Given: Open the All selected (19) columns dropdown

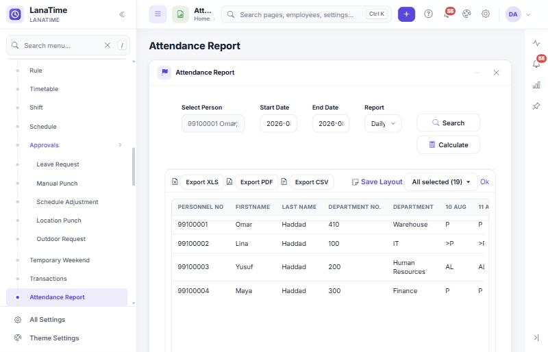Looking at the screenshot, I should 441,181.
